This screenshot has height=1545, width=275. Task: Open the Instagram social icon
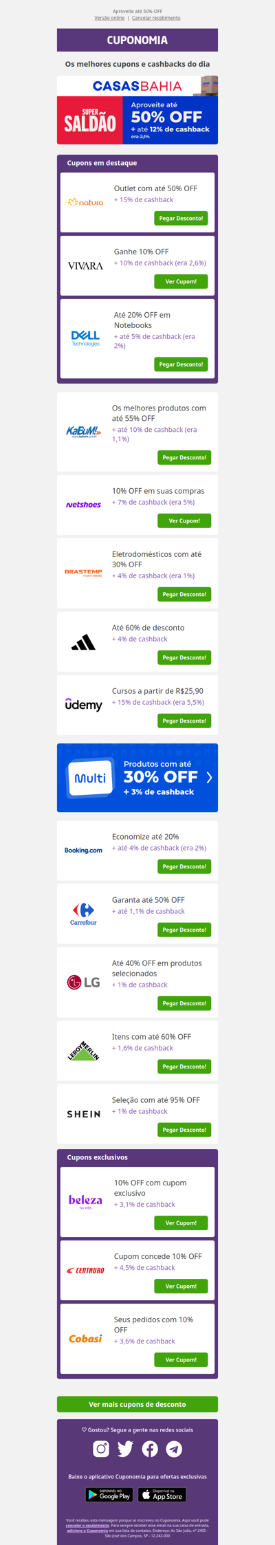coord(101,1449)
